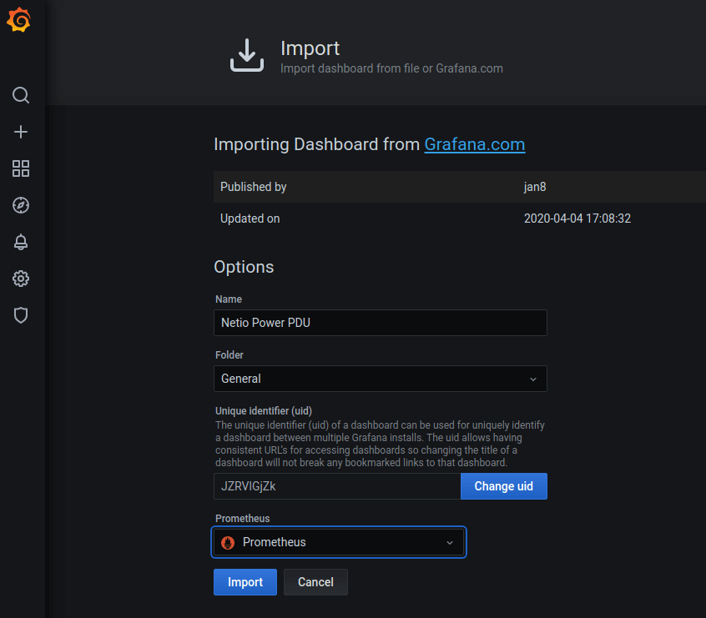This screenshot has height=618, width=706.
Task: Click the blue Import button
Action: (x=245, y=582)
